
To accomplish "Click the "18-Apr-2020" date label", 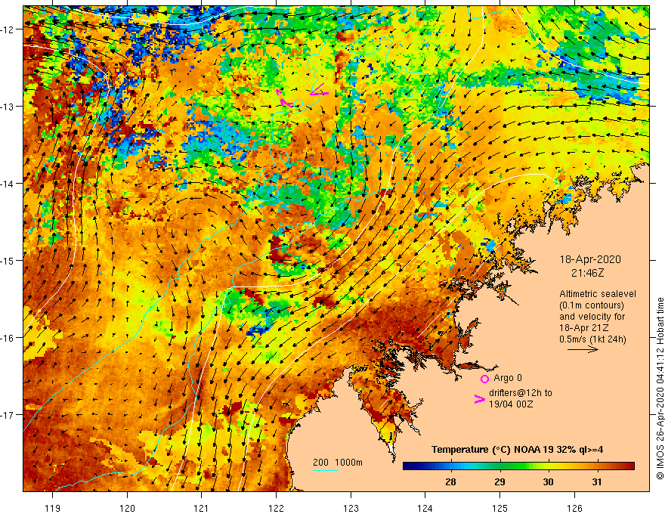I will [590, 259].
